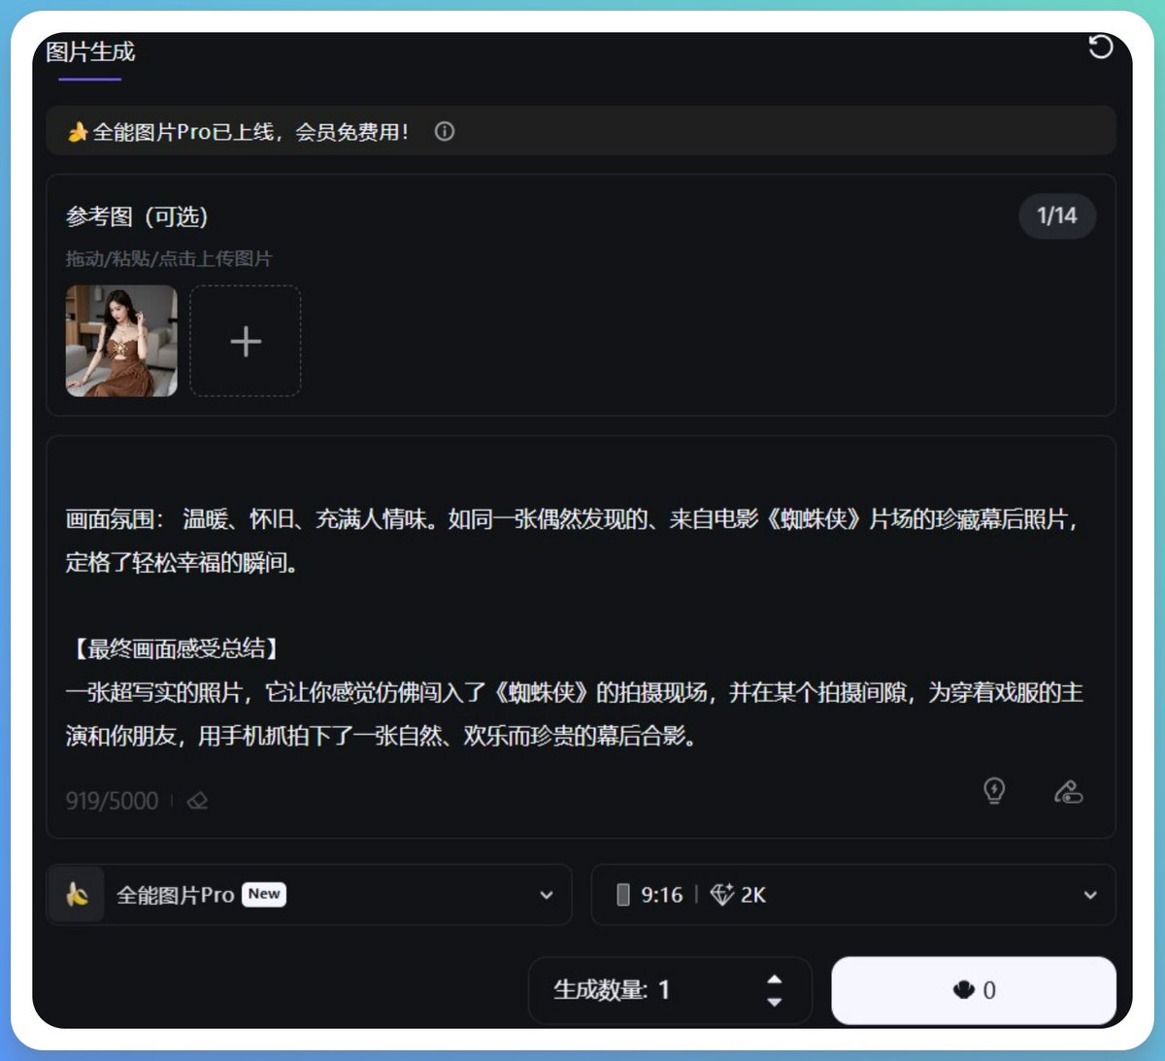Expand the 9:16 2K size dropdown arrow
1165x1061 pixels.
click(x=1090, y=895)
